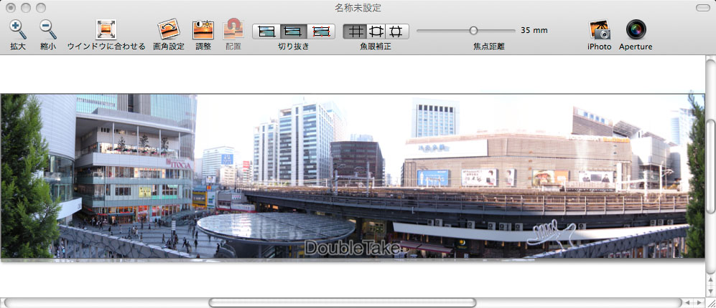Click the 名称未設定 window title
This screenshot has width=716, height=308.
[358, 8]
